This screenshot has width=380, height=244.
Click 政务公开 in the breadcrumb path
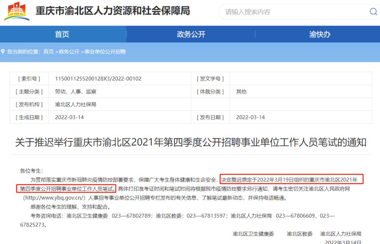69,52
